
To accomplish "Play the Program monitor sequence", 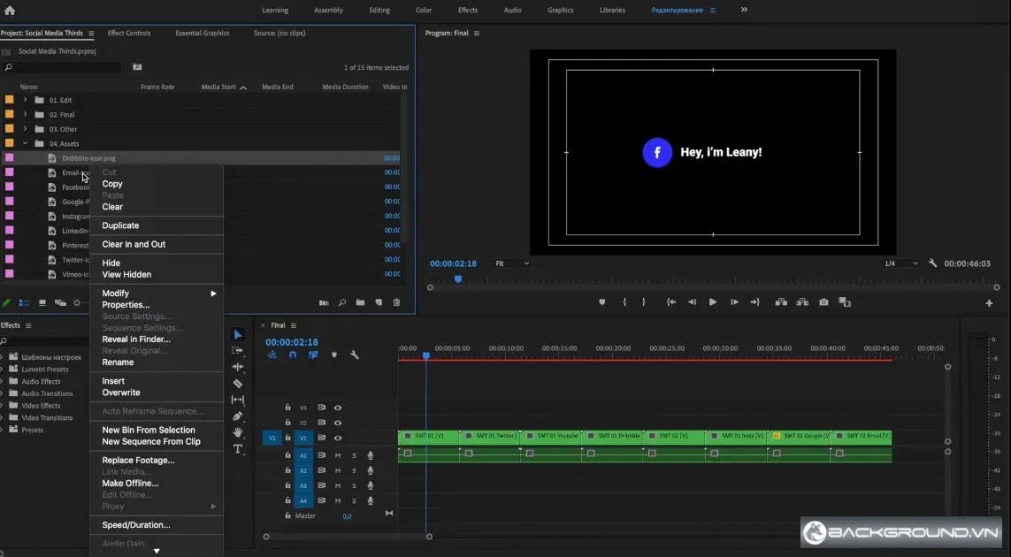I will (x=712, y=301).
